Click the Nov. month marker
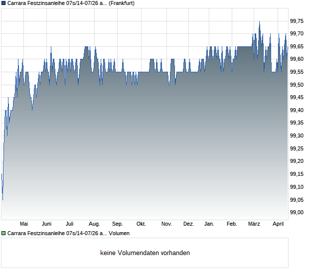Image resolution: width=309 pixels, height=272 pixels. [167, 224]
